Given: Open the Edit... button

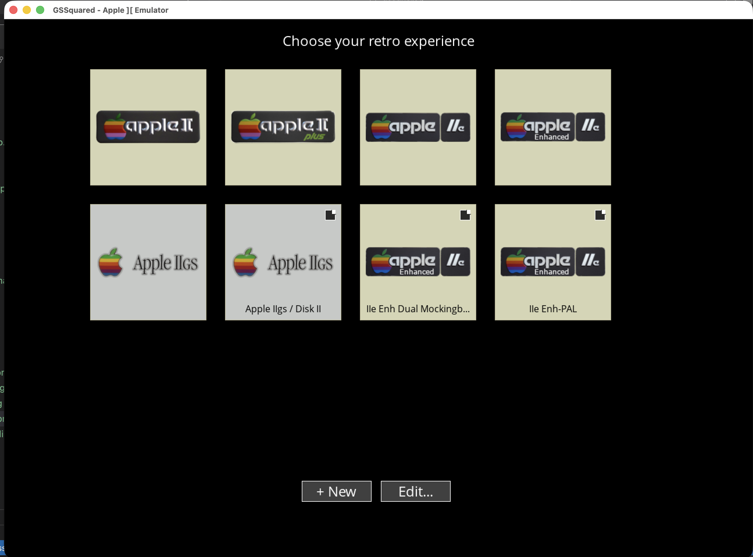Looking at the screenshot, I should point(415,491).
